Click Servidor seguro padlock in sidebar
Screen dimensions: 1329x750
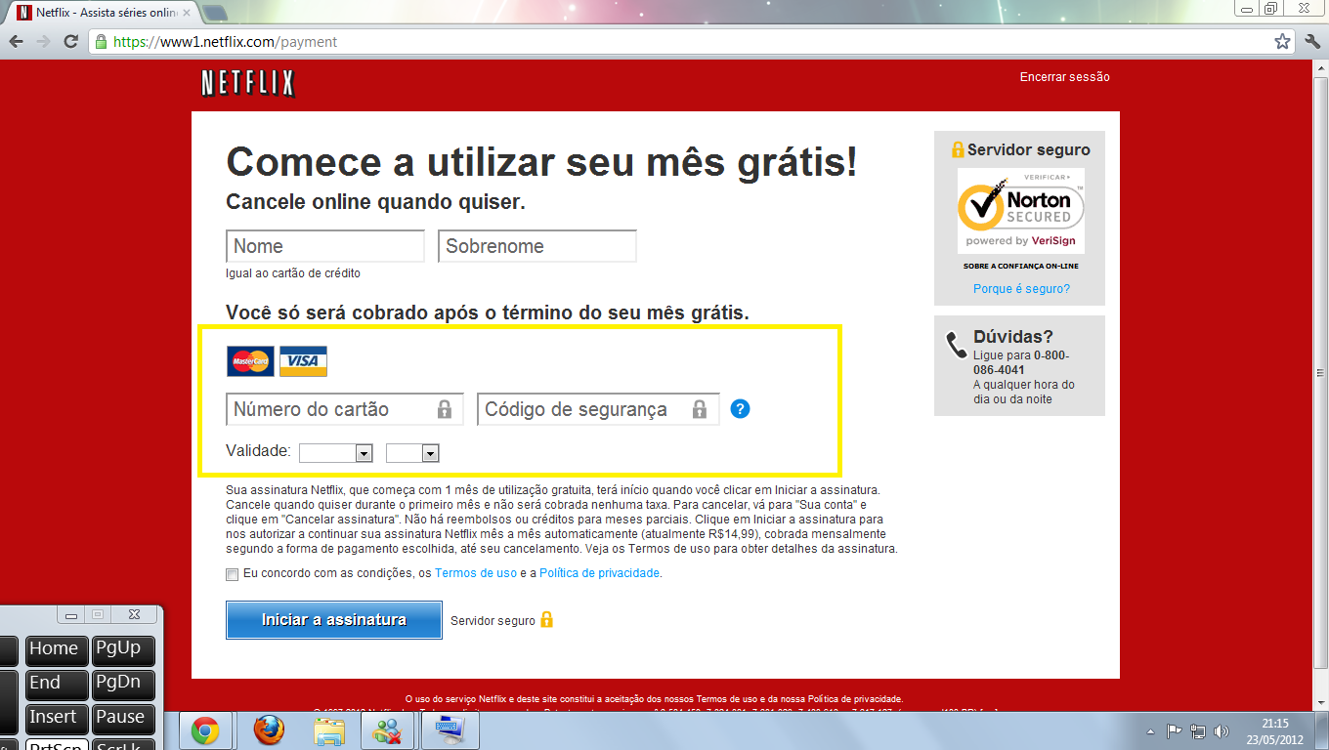coord(958,150)
